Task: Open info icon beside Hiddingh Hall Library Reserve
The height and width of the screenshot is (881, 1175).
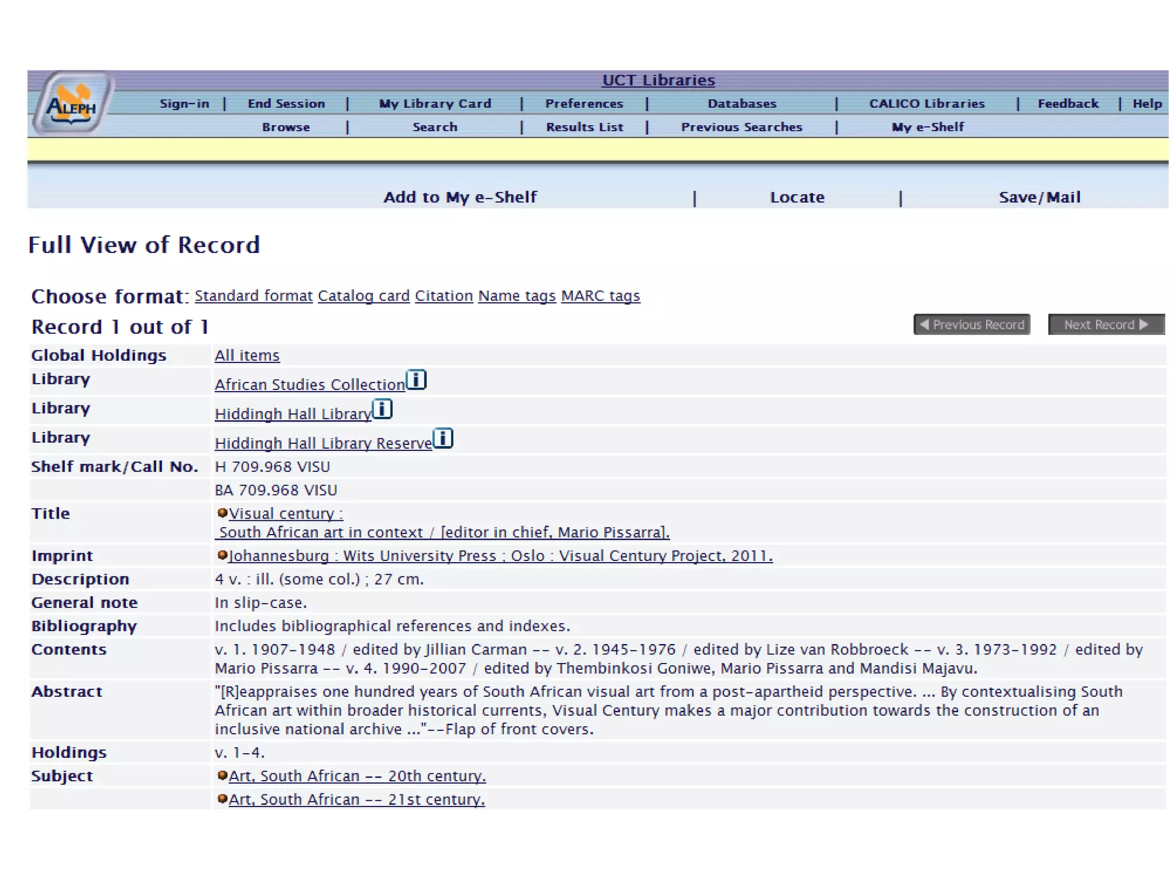Action: point(442,438)
